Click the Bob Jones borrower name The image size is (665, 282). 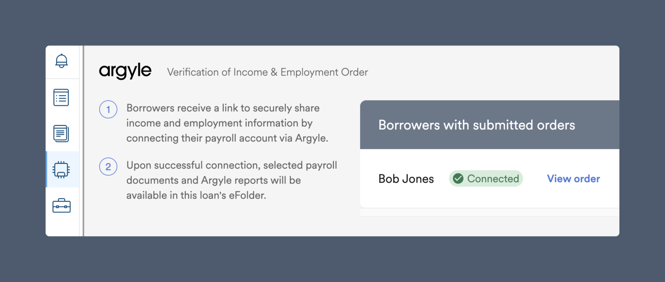coord(406,179)
